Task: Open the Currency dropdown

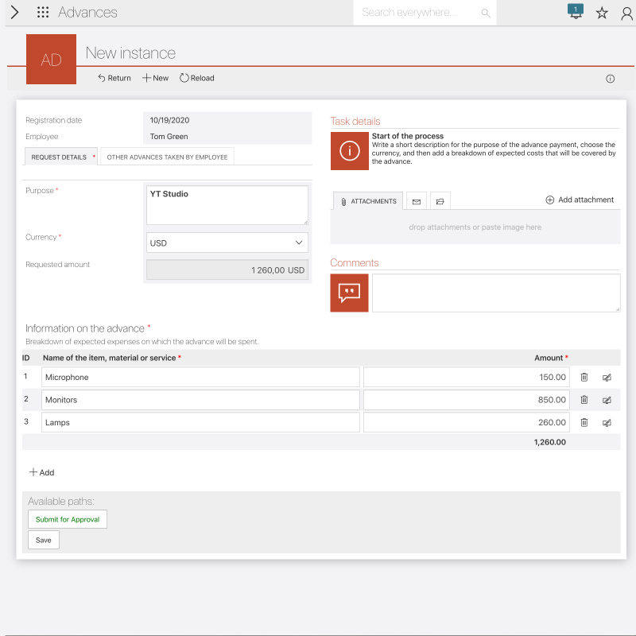Action: click(x=227, y=242)
